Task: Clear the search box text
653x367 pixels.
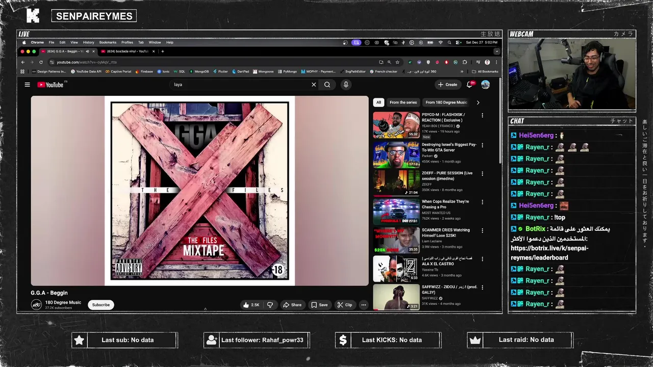Action: [x=314, y=85]
